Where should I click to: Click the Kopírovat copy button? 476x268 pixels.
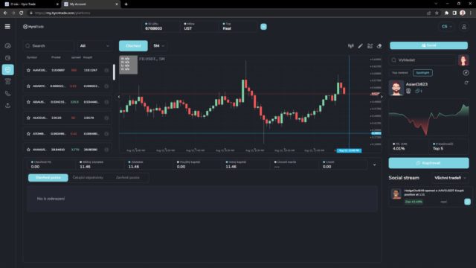click(428, 163)
